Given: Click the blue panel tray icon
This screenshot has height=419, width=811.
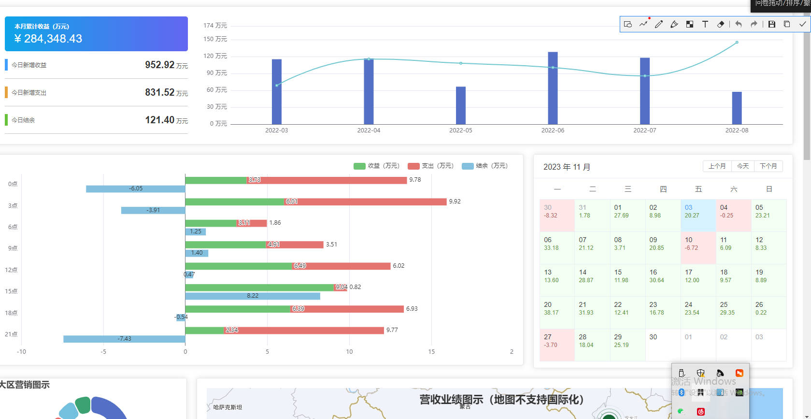Looking at the screenshot, I should tap(720, 392).
